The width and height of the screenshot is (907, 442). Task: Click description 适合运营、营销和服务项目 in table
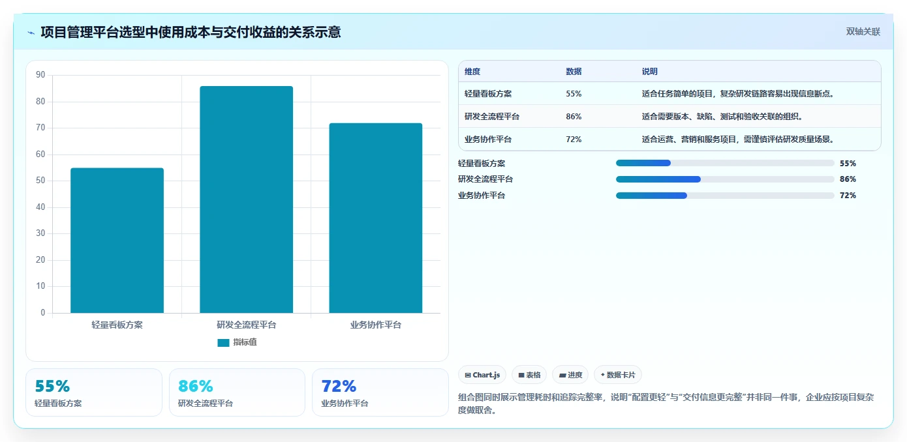pos(738,140)
